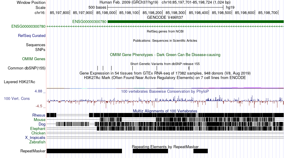
Task: Click the Scale label
Action: 40,7
